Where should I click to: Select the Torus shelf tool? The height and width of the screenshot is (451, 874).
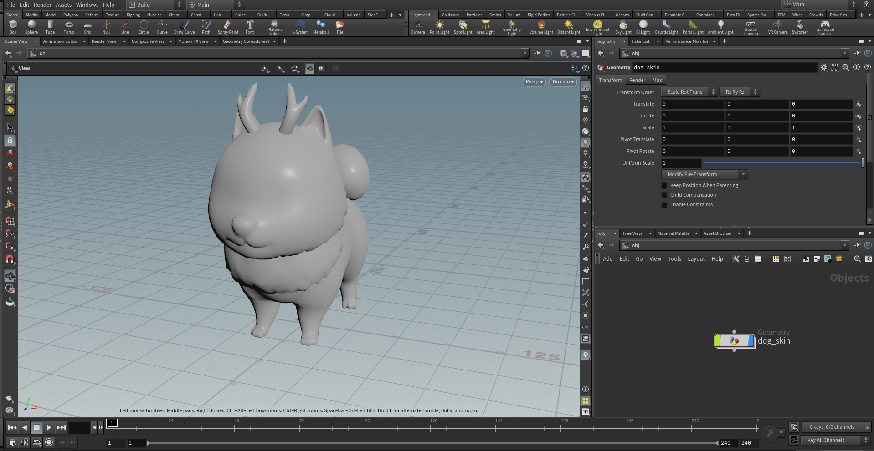69,27
